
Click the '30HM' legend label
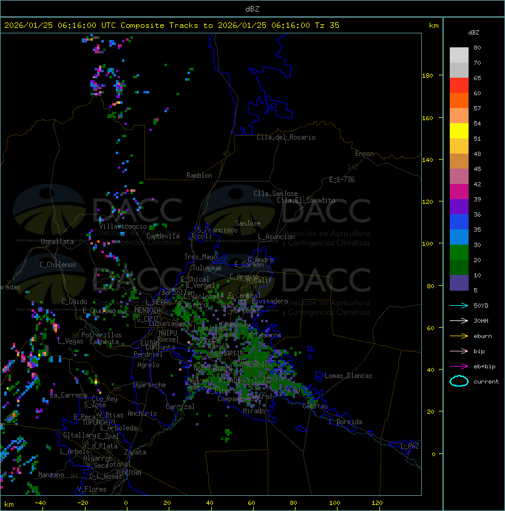(x=481, y=321)
